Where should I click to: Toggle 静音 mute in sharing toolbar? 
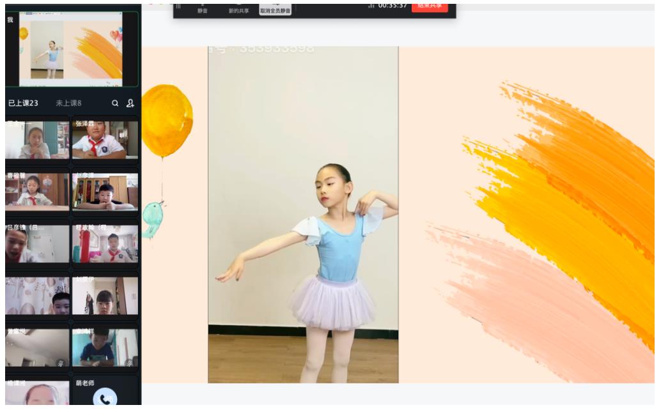[x=201, y=8]
